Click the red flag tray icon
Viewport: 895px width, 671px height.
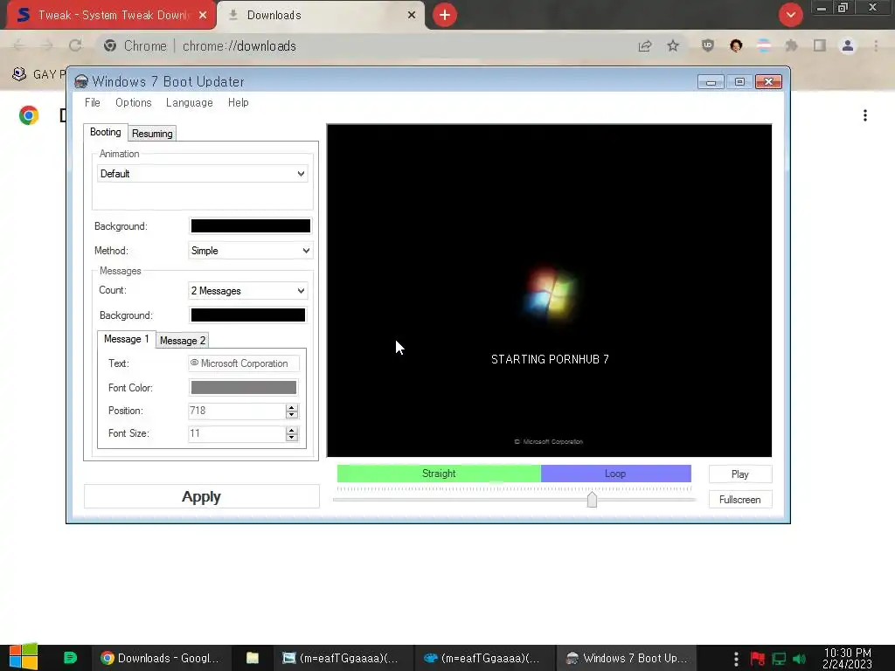coord(758,659)
